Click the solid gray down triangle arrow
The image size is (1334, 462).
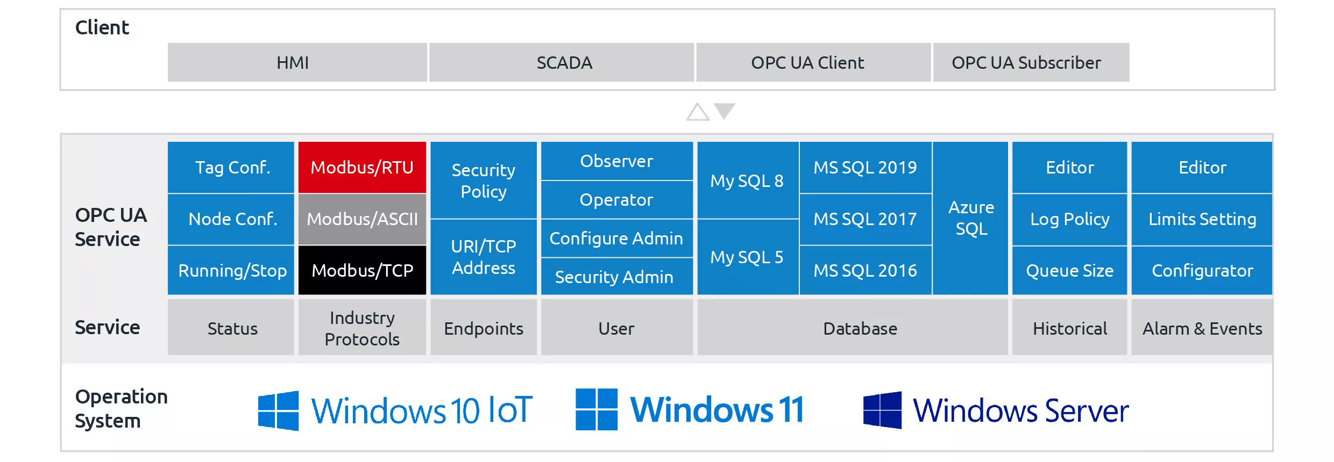pyautogui.click(x=725, y=111)
